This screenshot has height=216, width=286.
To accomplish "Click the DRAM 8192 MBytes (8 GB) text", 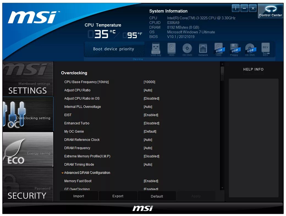I will click(x=183, y=27).
